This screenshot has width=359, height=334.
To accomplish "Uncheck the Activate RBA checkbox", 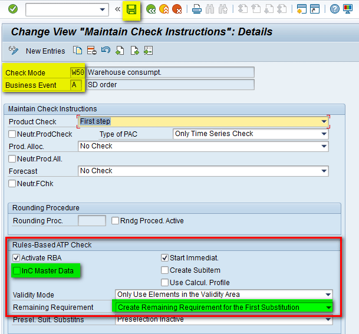I will 15,258.
